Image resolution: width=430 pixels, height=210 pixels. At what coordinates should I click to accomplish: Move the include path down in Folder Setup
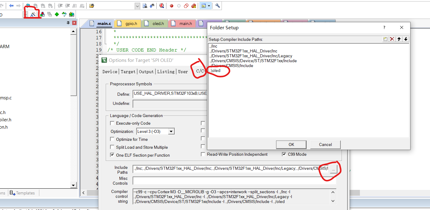[x=406, y=39]
